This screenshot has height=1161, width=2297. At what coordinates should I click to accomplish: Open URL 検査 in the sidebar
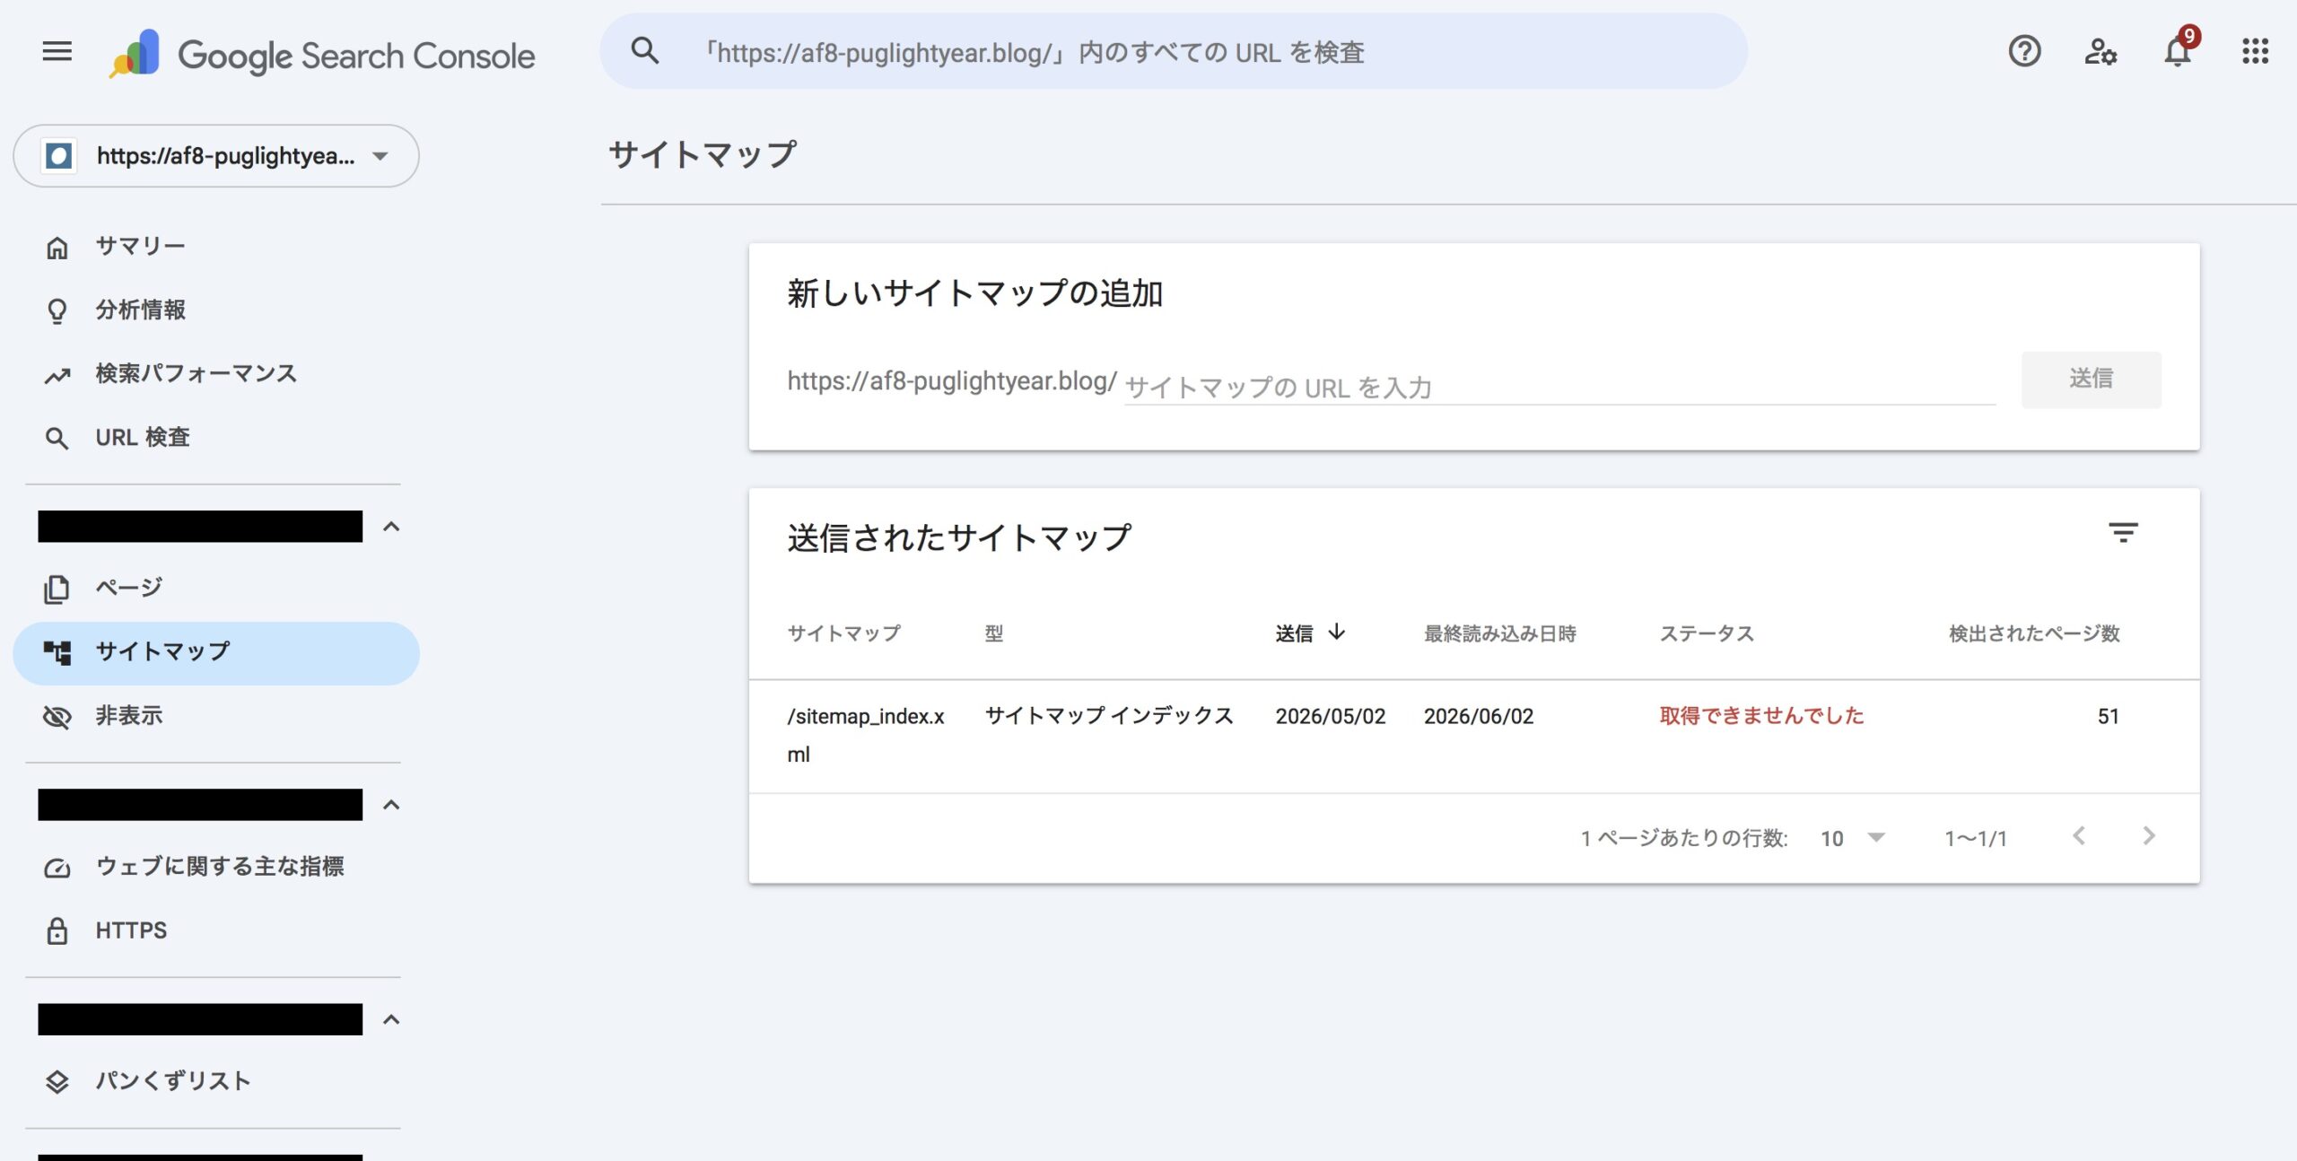click(216, 438)
